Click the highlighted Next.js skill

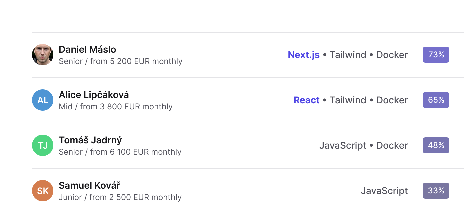[304, 55]
